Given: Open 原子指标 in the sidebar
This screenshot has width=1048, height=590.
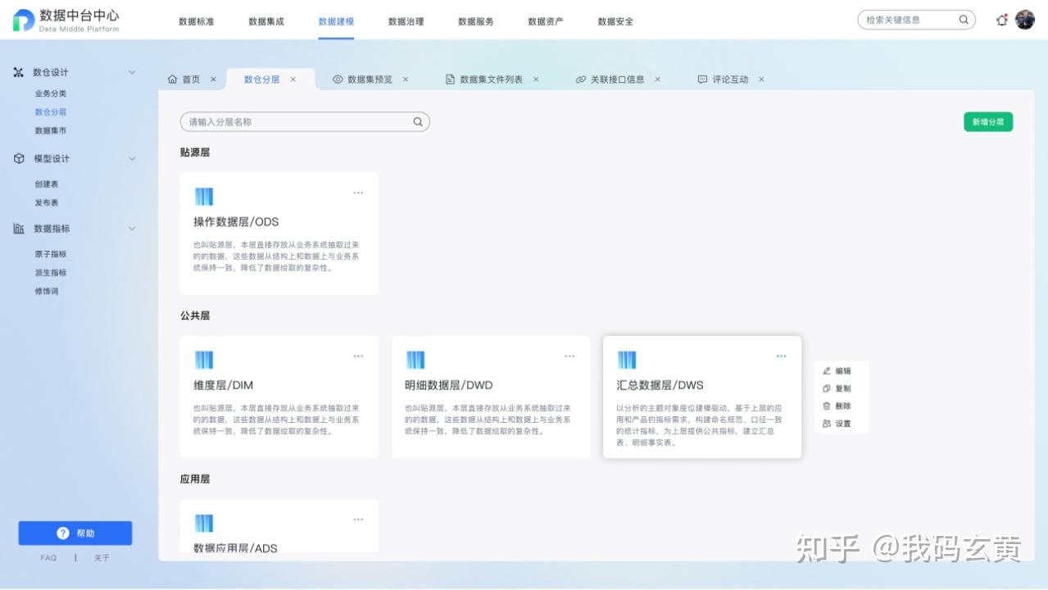Looking at the screenshot, I should [51, 254].
